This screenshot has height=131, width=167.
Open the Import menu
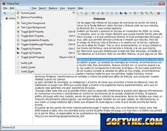point(71,8)
